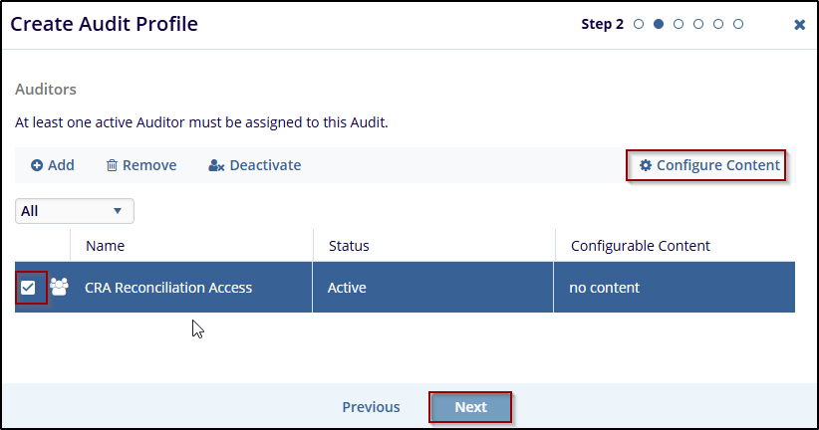
Task: Click the Configure Content gear icon
Action: (646, 165)
